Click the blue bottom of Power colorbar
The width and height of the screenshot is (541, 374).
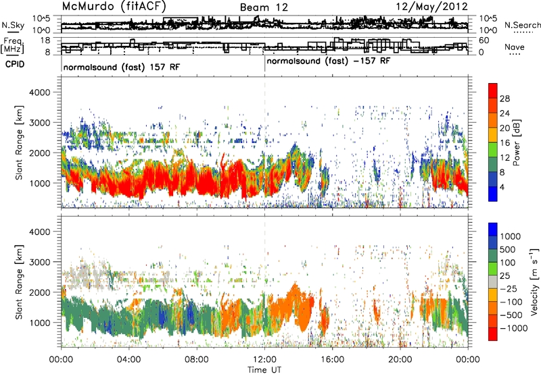493,194
